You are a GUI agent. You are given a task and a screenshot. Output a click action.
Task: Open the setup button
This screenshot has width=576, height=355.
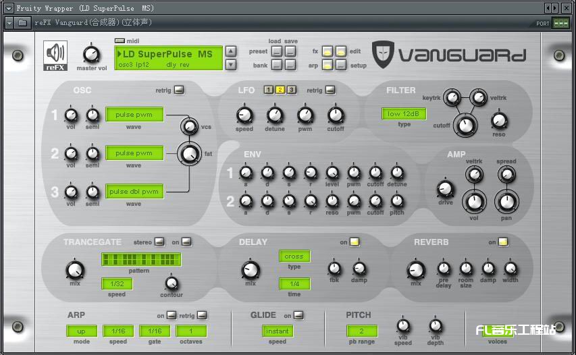click(341, 65)
